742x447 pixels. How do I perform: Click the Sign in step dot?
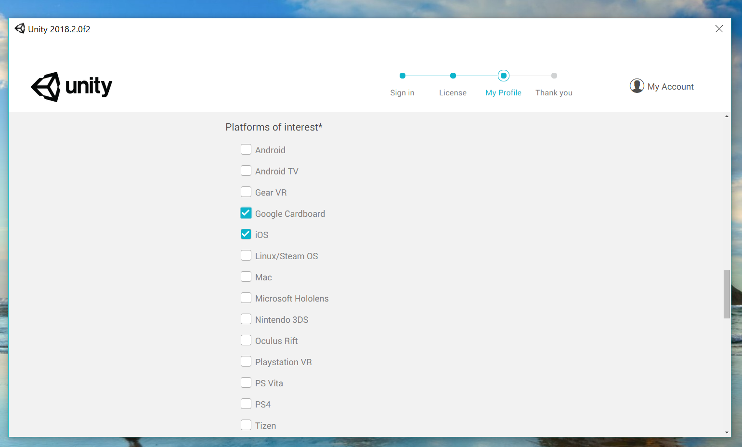coord(403,76)
